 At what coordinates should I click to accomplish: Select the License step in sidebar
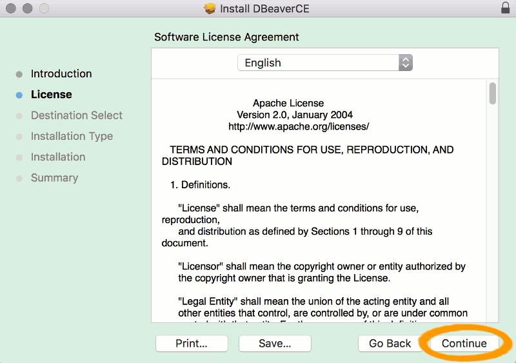(x=52, y=94)
